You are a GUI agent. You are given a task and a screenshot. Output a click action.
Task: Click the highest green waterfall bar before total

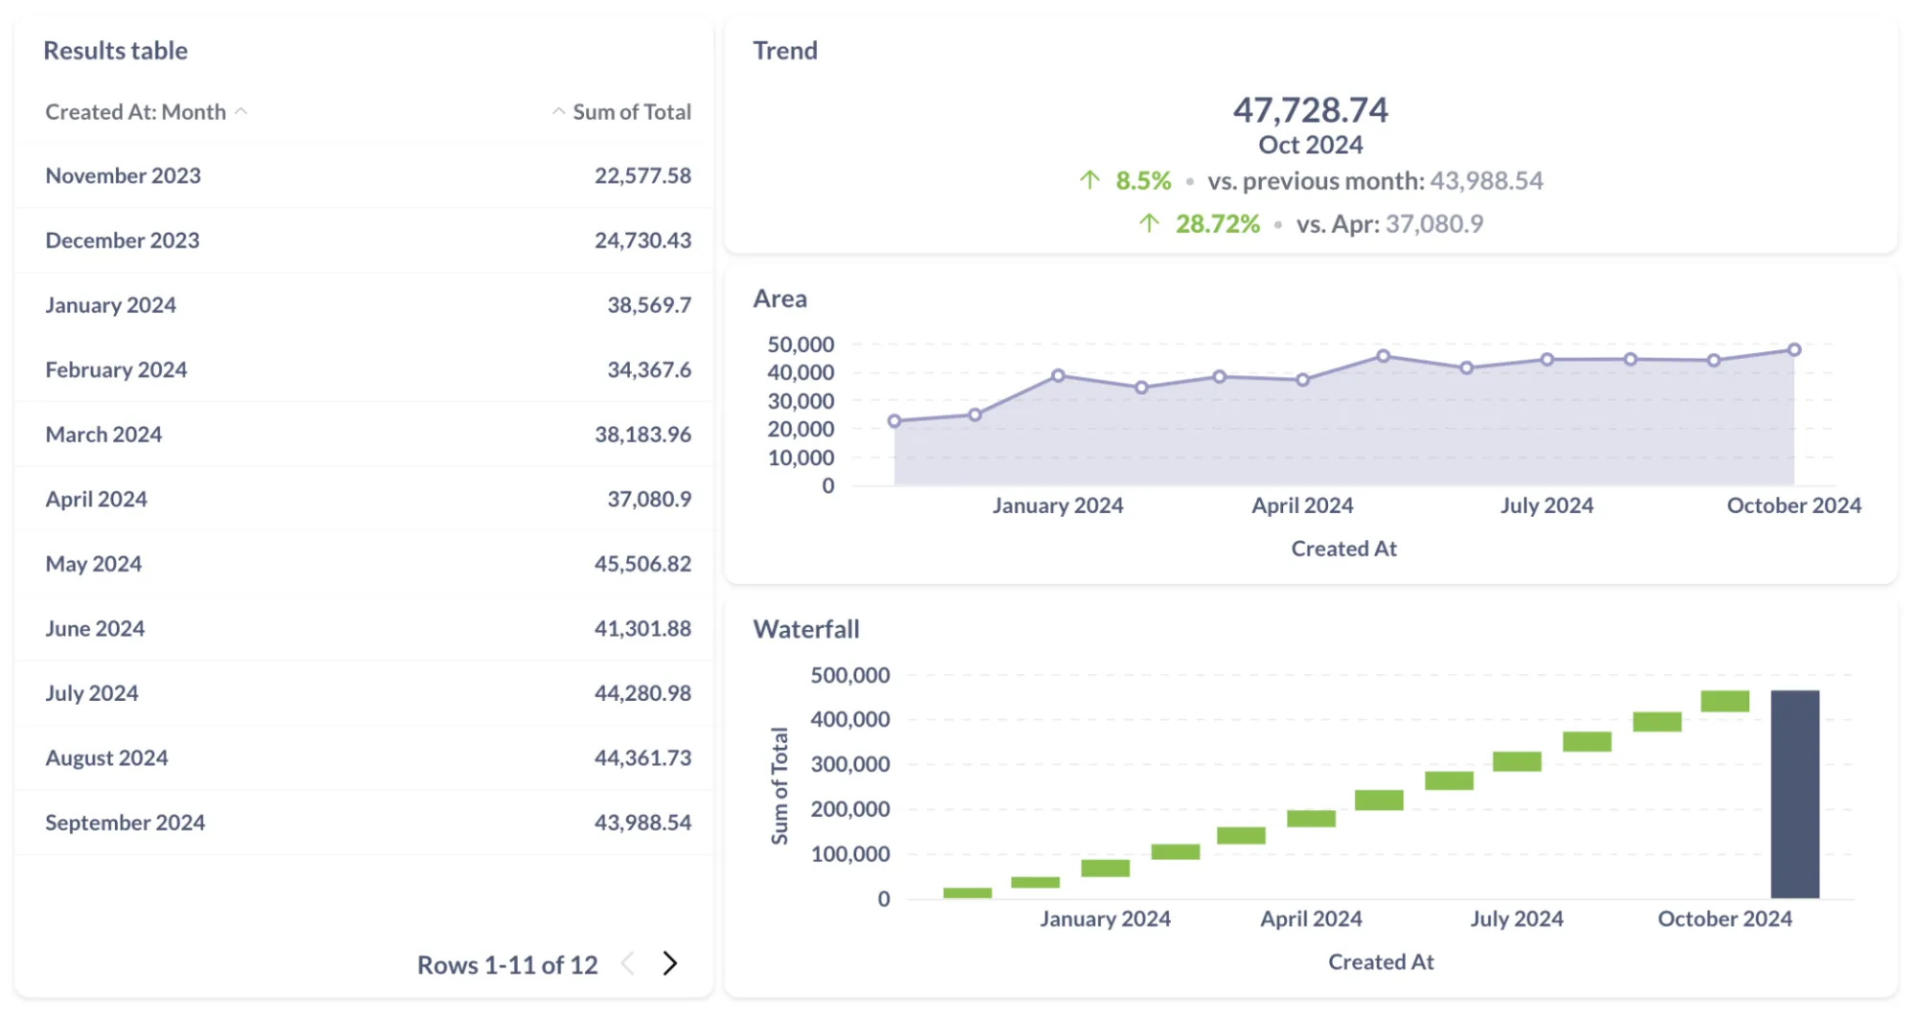(x=1724, y=701)
